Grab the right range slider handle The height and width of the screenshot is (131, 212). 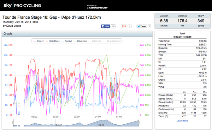click(139, 123)
